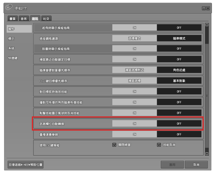Select 滑鼠游標 for Ctrl鍵目標優先順序
The height and width of the screenshot is (173, 217).
[x=135, y=81]
